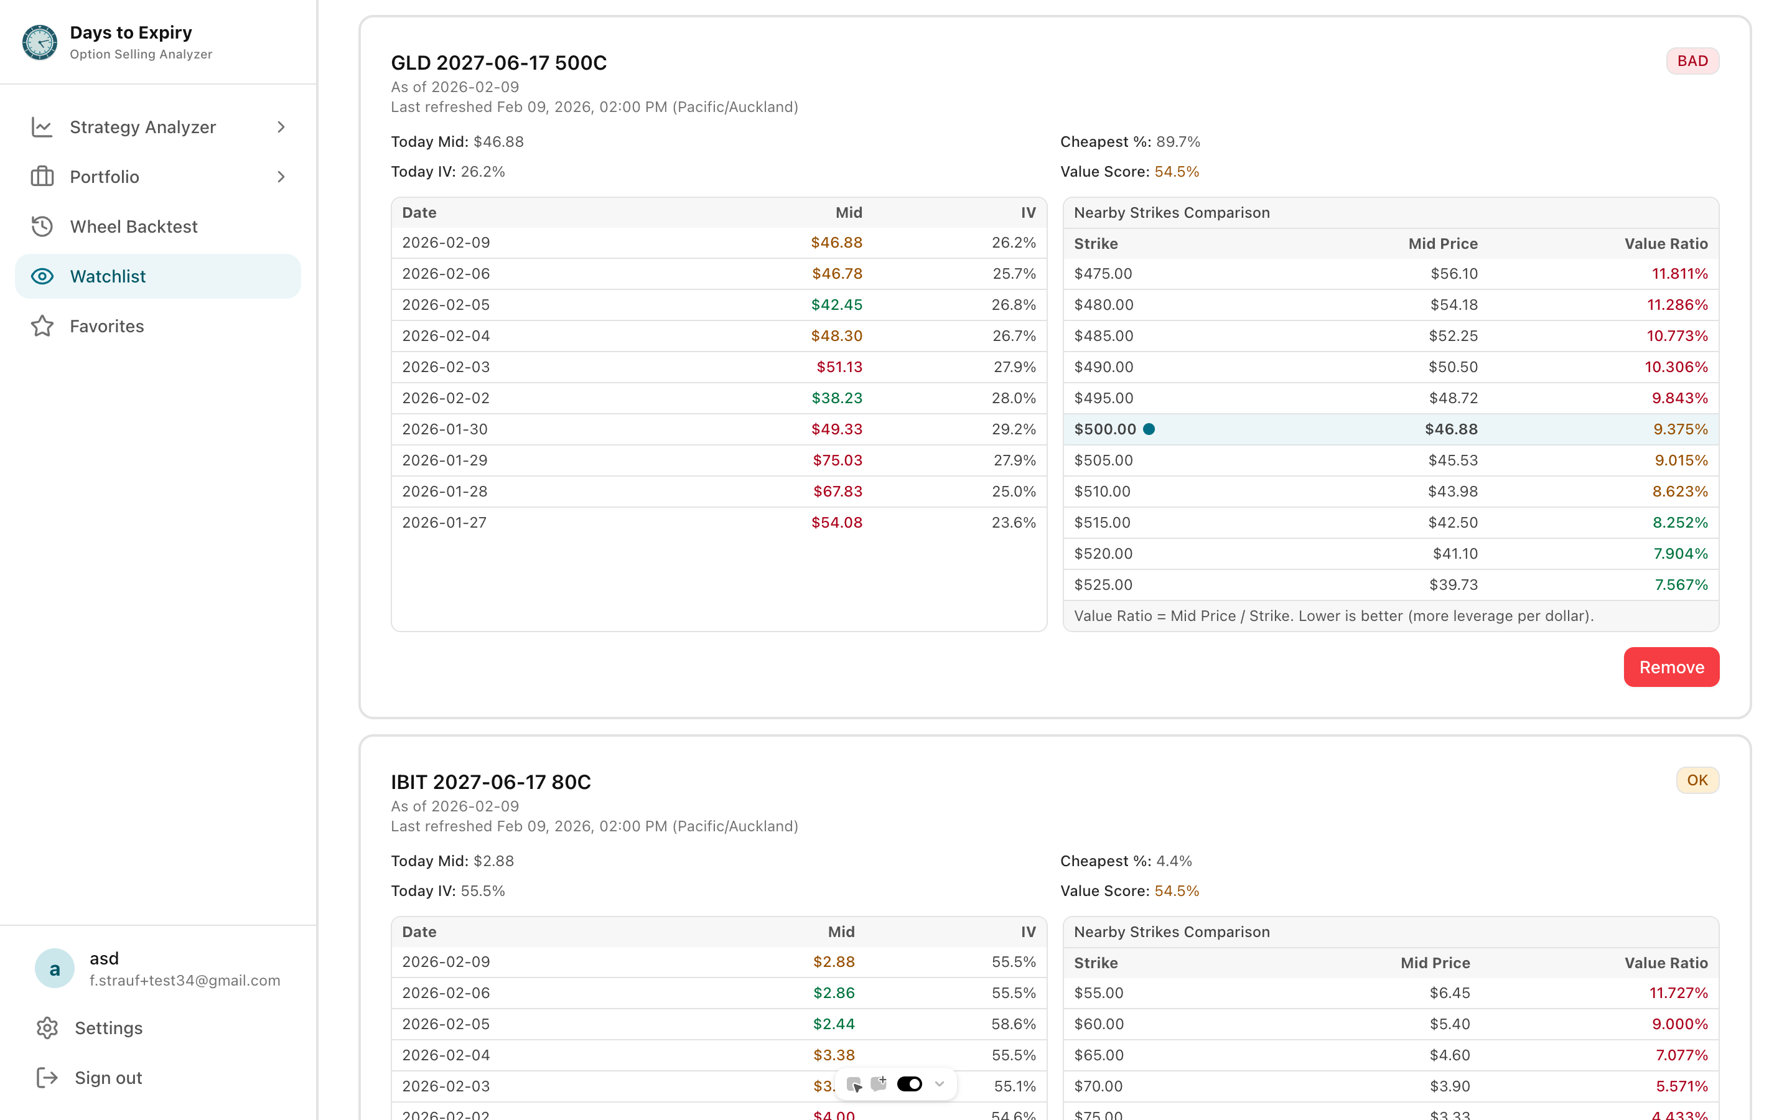This screenshot has width=1792, height=1120.
Task: Click the add comment icon in floating toolbar
Action: click(880, 1084)
